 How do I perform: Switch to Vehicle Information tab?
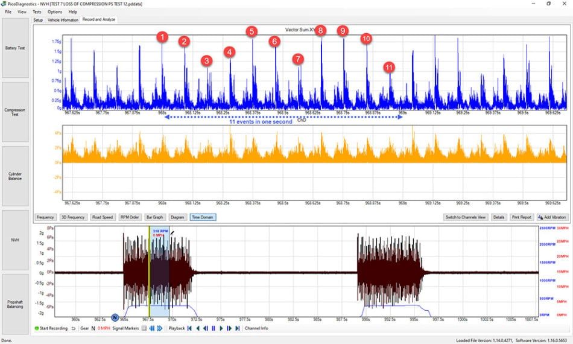click(x=63, y=20)
